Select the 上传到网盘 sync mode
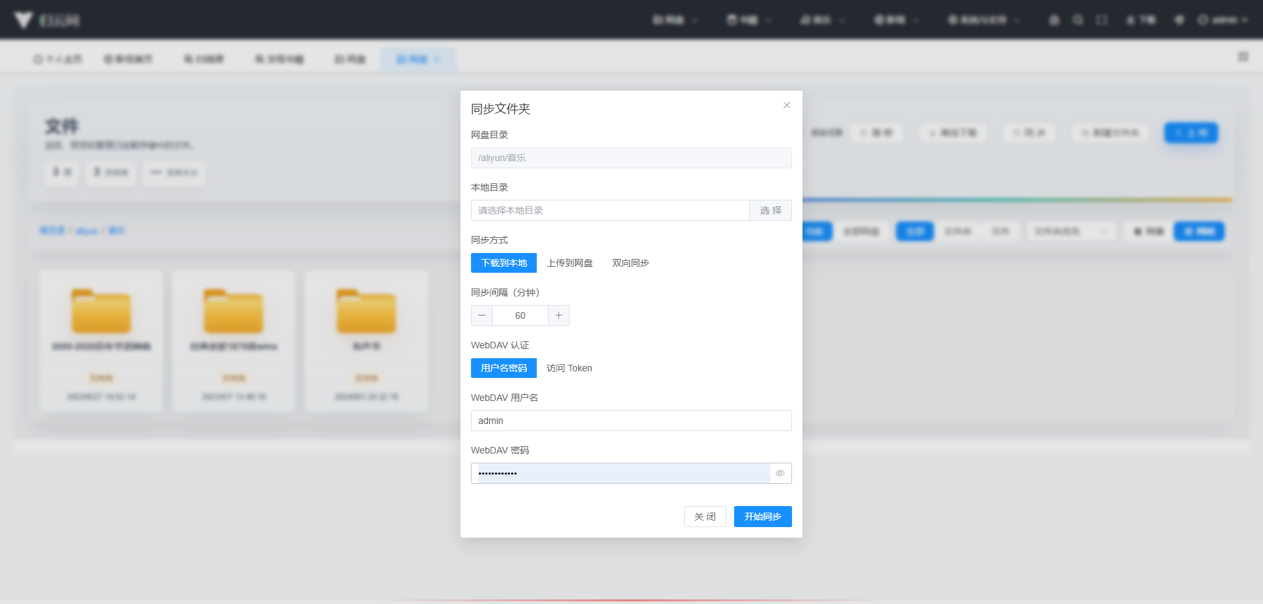The width and height of the screenshot is (1263, 604). 570,263
